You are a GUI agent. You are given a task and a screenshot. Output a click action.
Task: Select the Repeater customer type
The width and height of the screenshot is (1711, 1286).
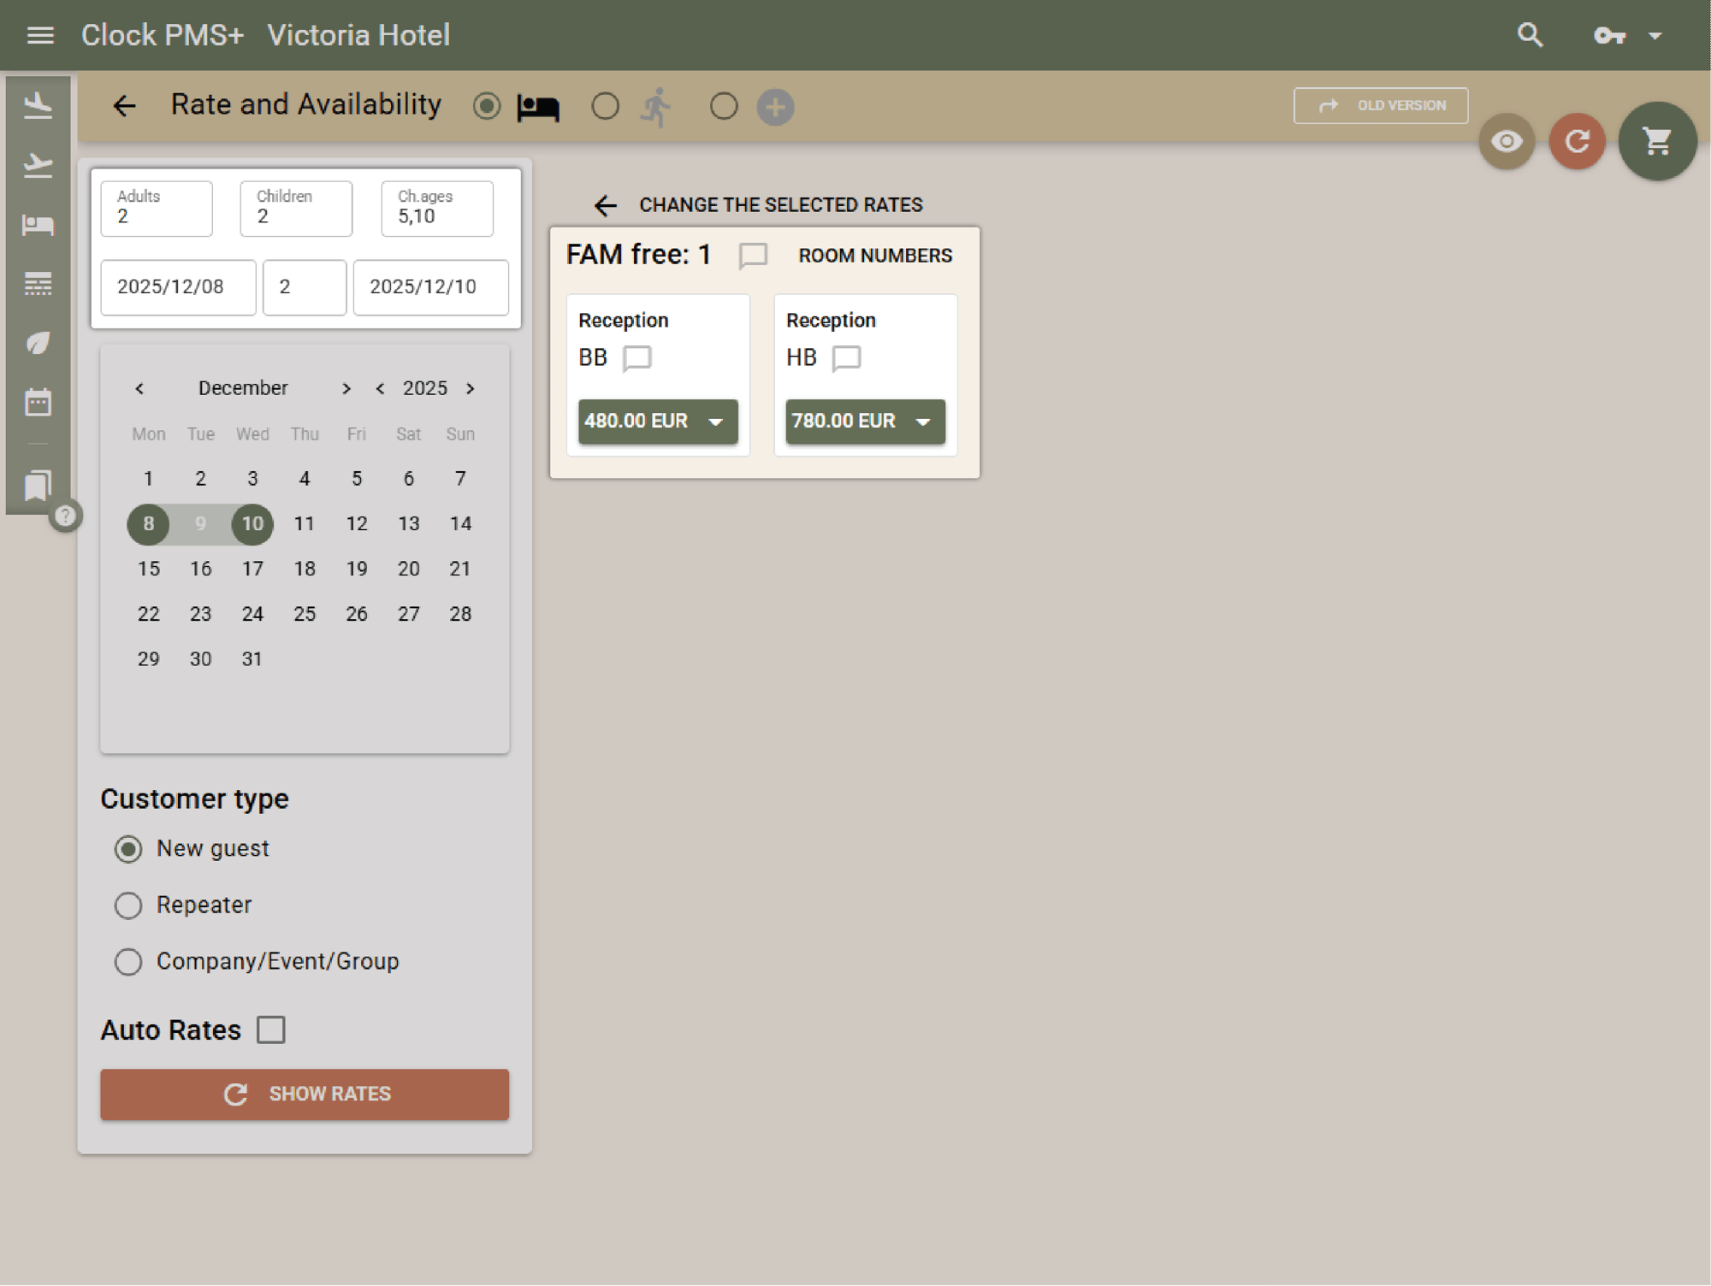pos(128,906)
